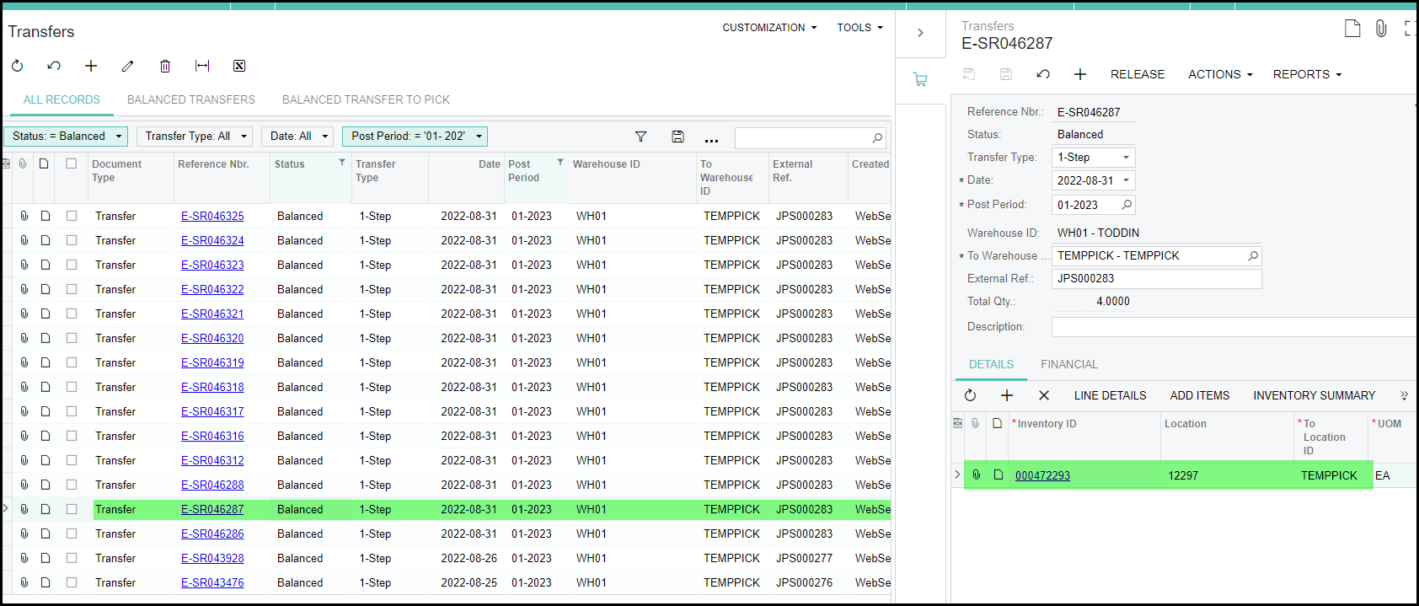Click the fit-to-screen column width icon
The image size is (1419, 606).
pos(202,66)
